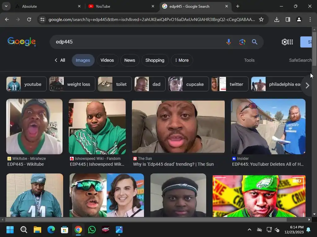317x237 pixels.
Task: Click the cupcake suggestion chip
Action: coord(188,84)
